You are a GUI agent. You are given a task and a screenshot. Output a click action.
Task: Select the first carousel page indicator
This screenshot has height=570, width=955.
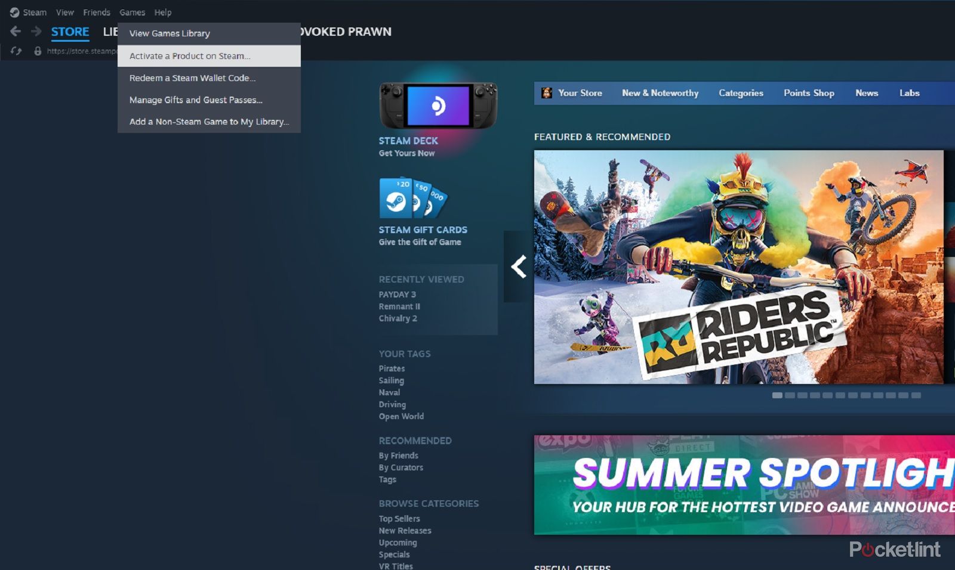click(777, 395)
